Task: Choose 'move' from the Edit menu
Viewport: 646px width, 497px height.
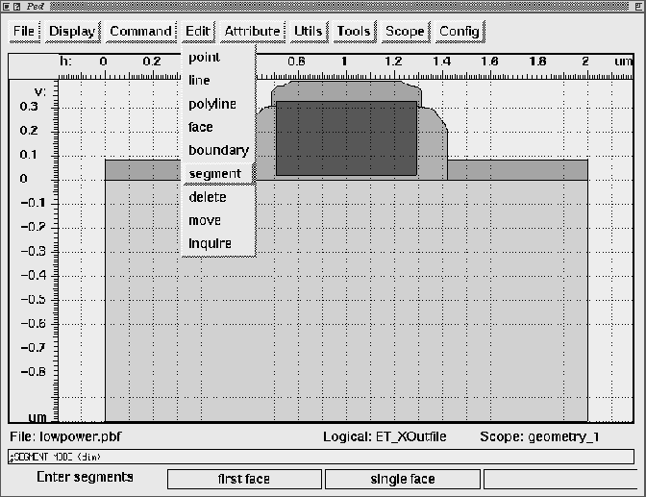Action: tap(218, 220)
